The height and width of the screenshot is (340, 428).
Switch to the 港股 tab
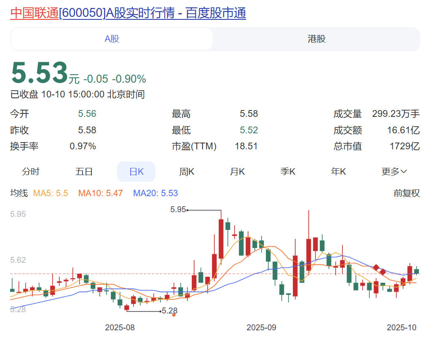tap(316, 39)
